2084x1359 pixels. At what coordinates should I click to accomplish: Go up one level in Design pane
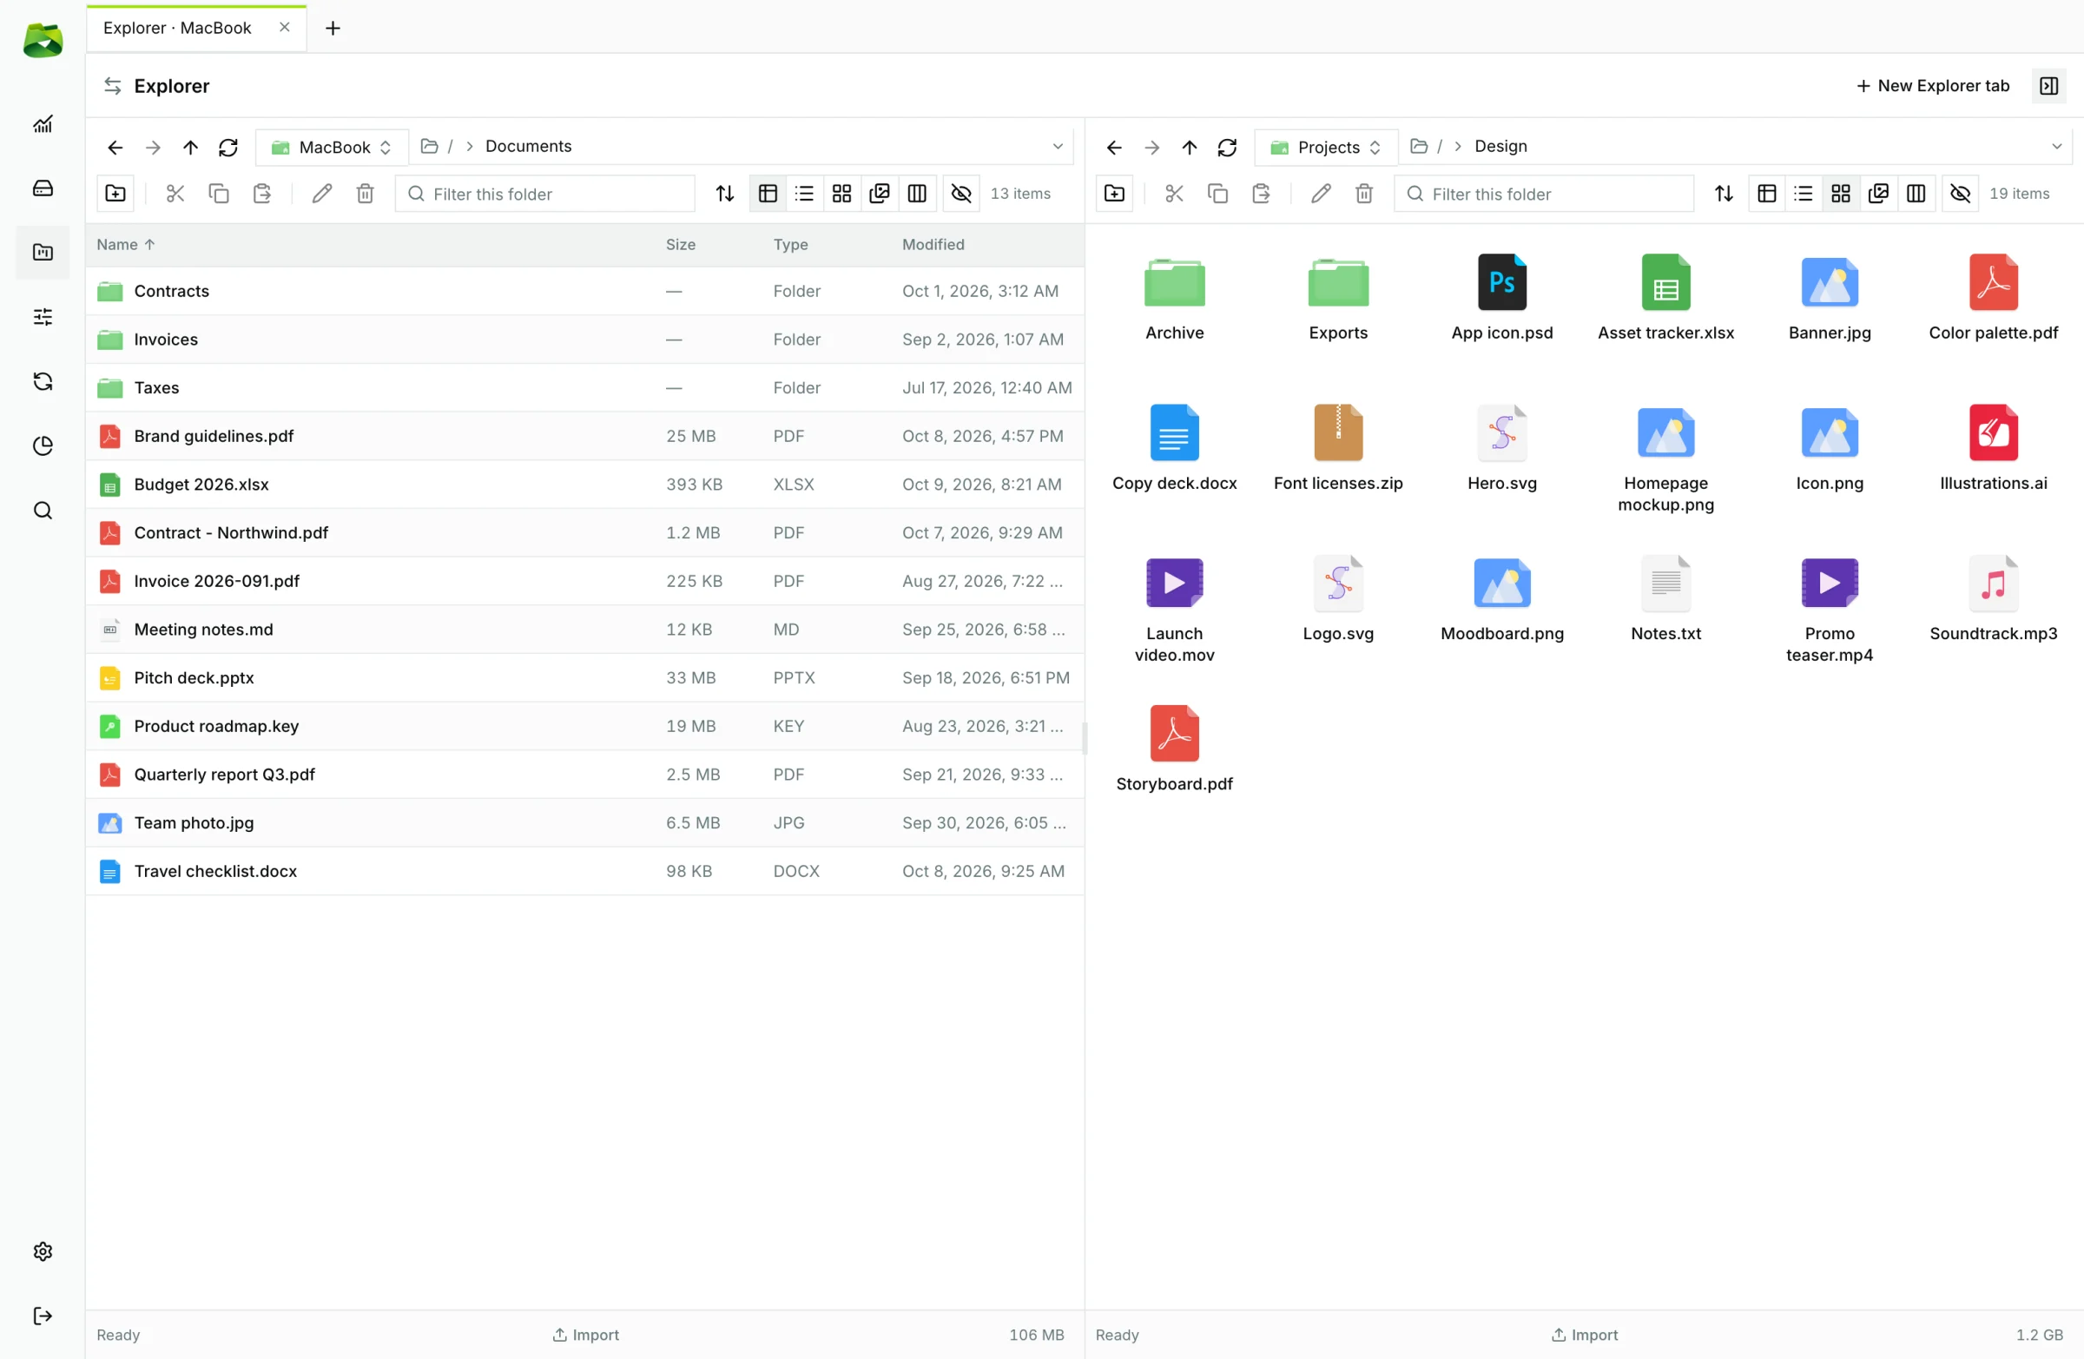tap(1189, 147)
